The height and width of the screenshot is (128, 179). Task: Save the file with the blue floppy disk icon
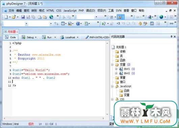tap(23, 17)
